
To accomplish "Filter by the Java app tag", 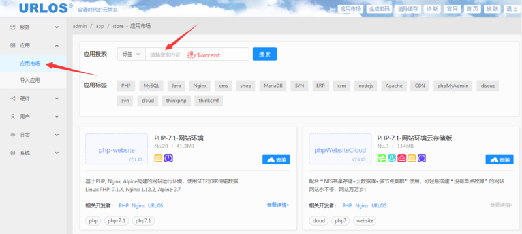I will point(176,86).
